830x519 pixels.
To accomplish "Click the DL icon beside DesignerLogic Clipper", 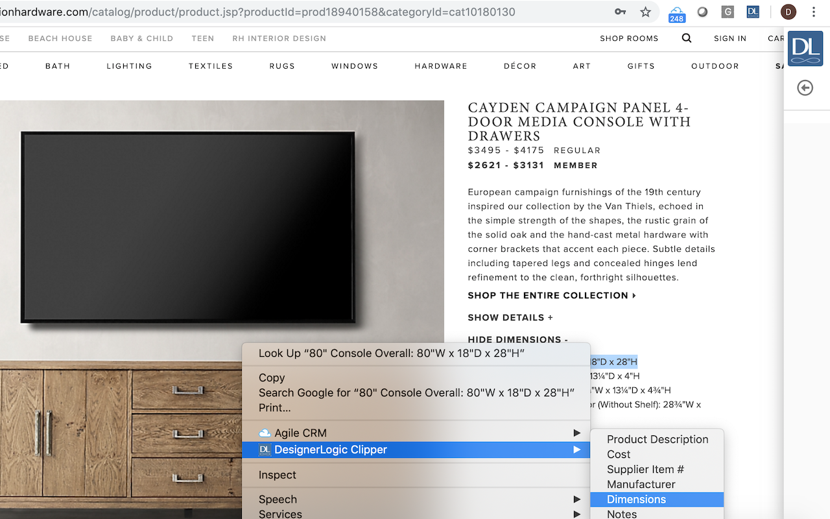I will pyautogui.click(x=265, y=450).
